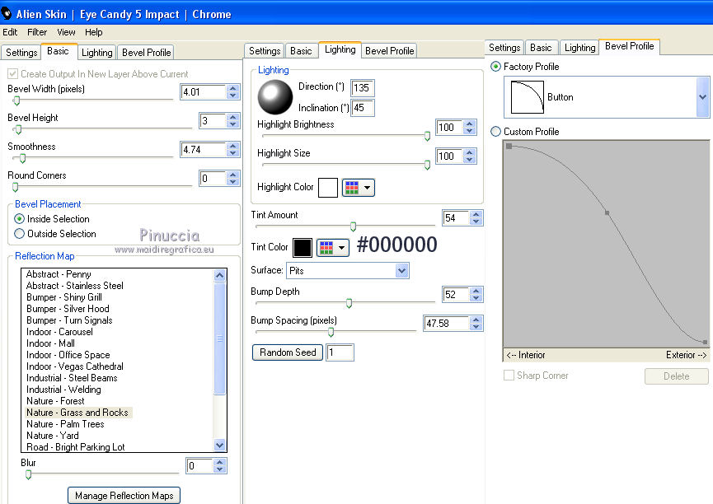Click the Random Seed value field

(x=340, y=352)
